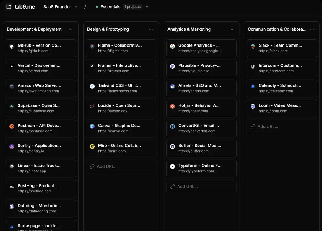Click the ConvertKit favicon icon
The height and width of the screenshot is (231, 322).
173,126
